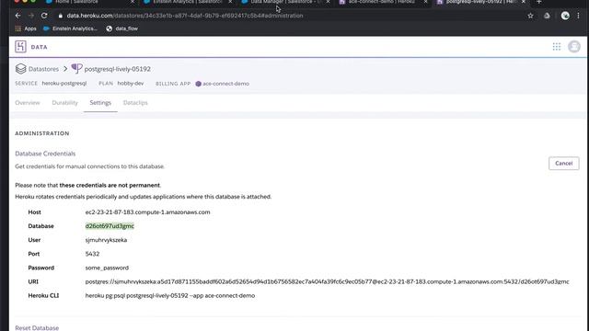
Task: Click the browser forward arrow
Action: click(31, 16)
